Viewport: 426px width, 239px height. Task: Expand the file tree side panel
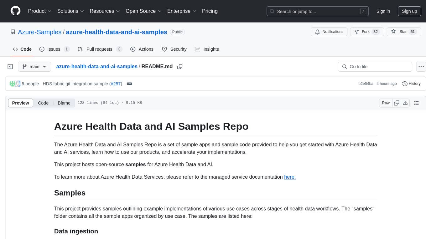(10, 67)
